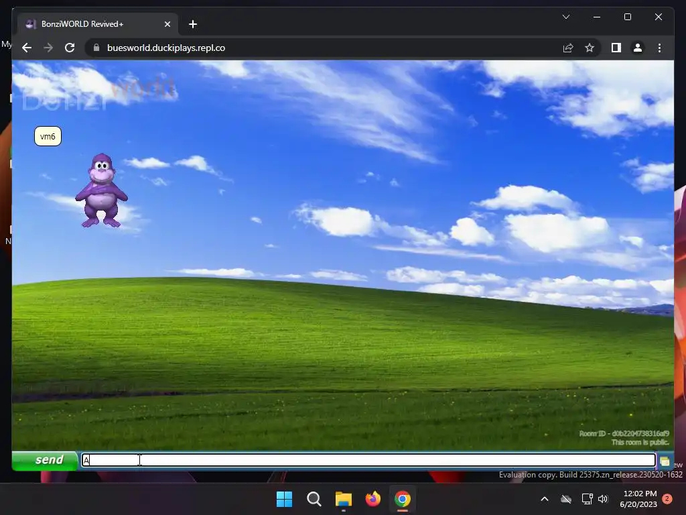Open OneDrive cloud tray icon
This screenshot has height=515, width=686.
tap(566, 499)
